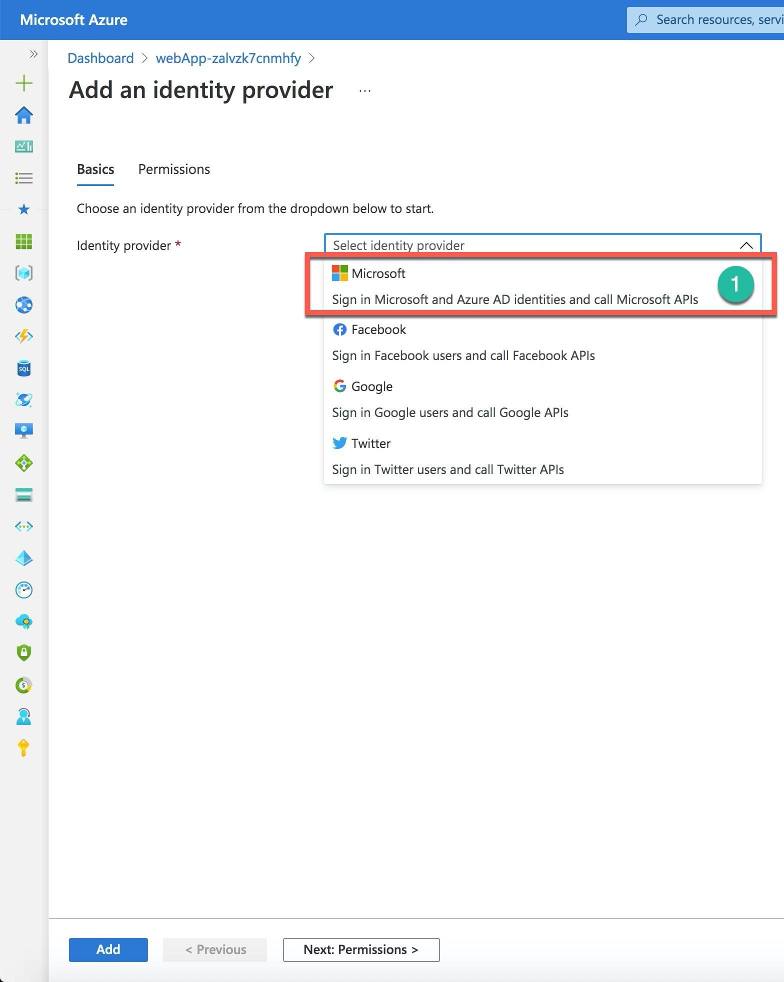
Task: Open Help and support person icon
Action: click(24, 717)
